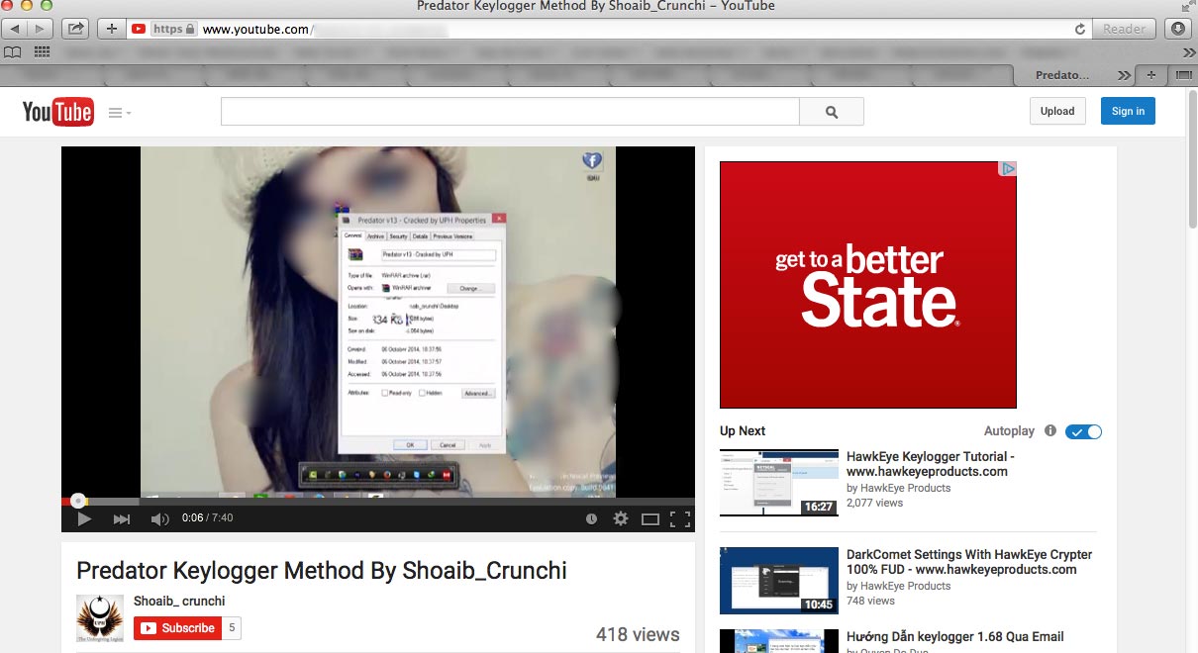This screenshot has width=1198, height=653.
Task: Open the HawkEye Keylogger Tutorial video thumbnail
Action: pyautogui.click(x=778, y=483)
